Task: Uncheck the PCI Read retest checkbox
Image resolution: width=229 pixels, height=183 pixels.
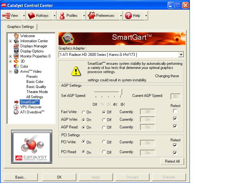Action: 175,153
